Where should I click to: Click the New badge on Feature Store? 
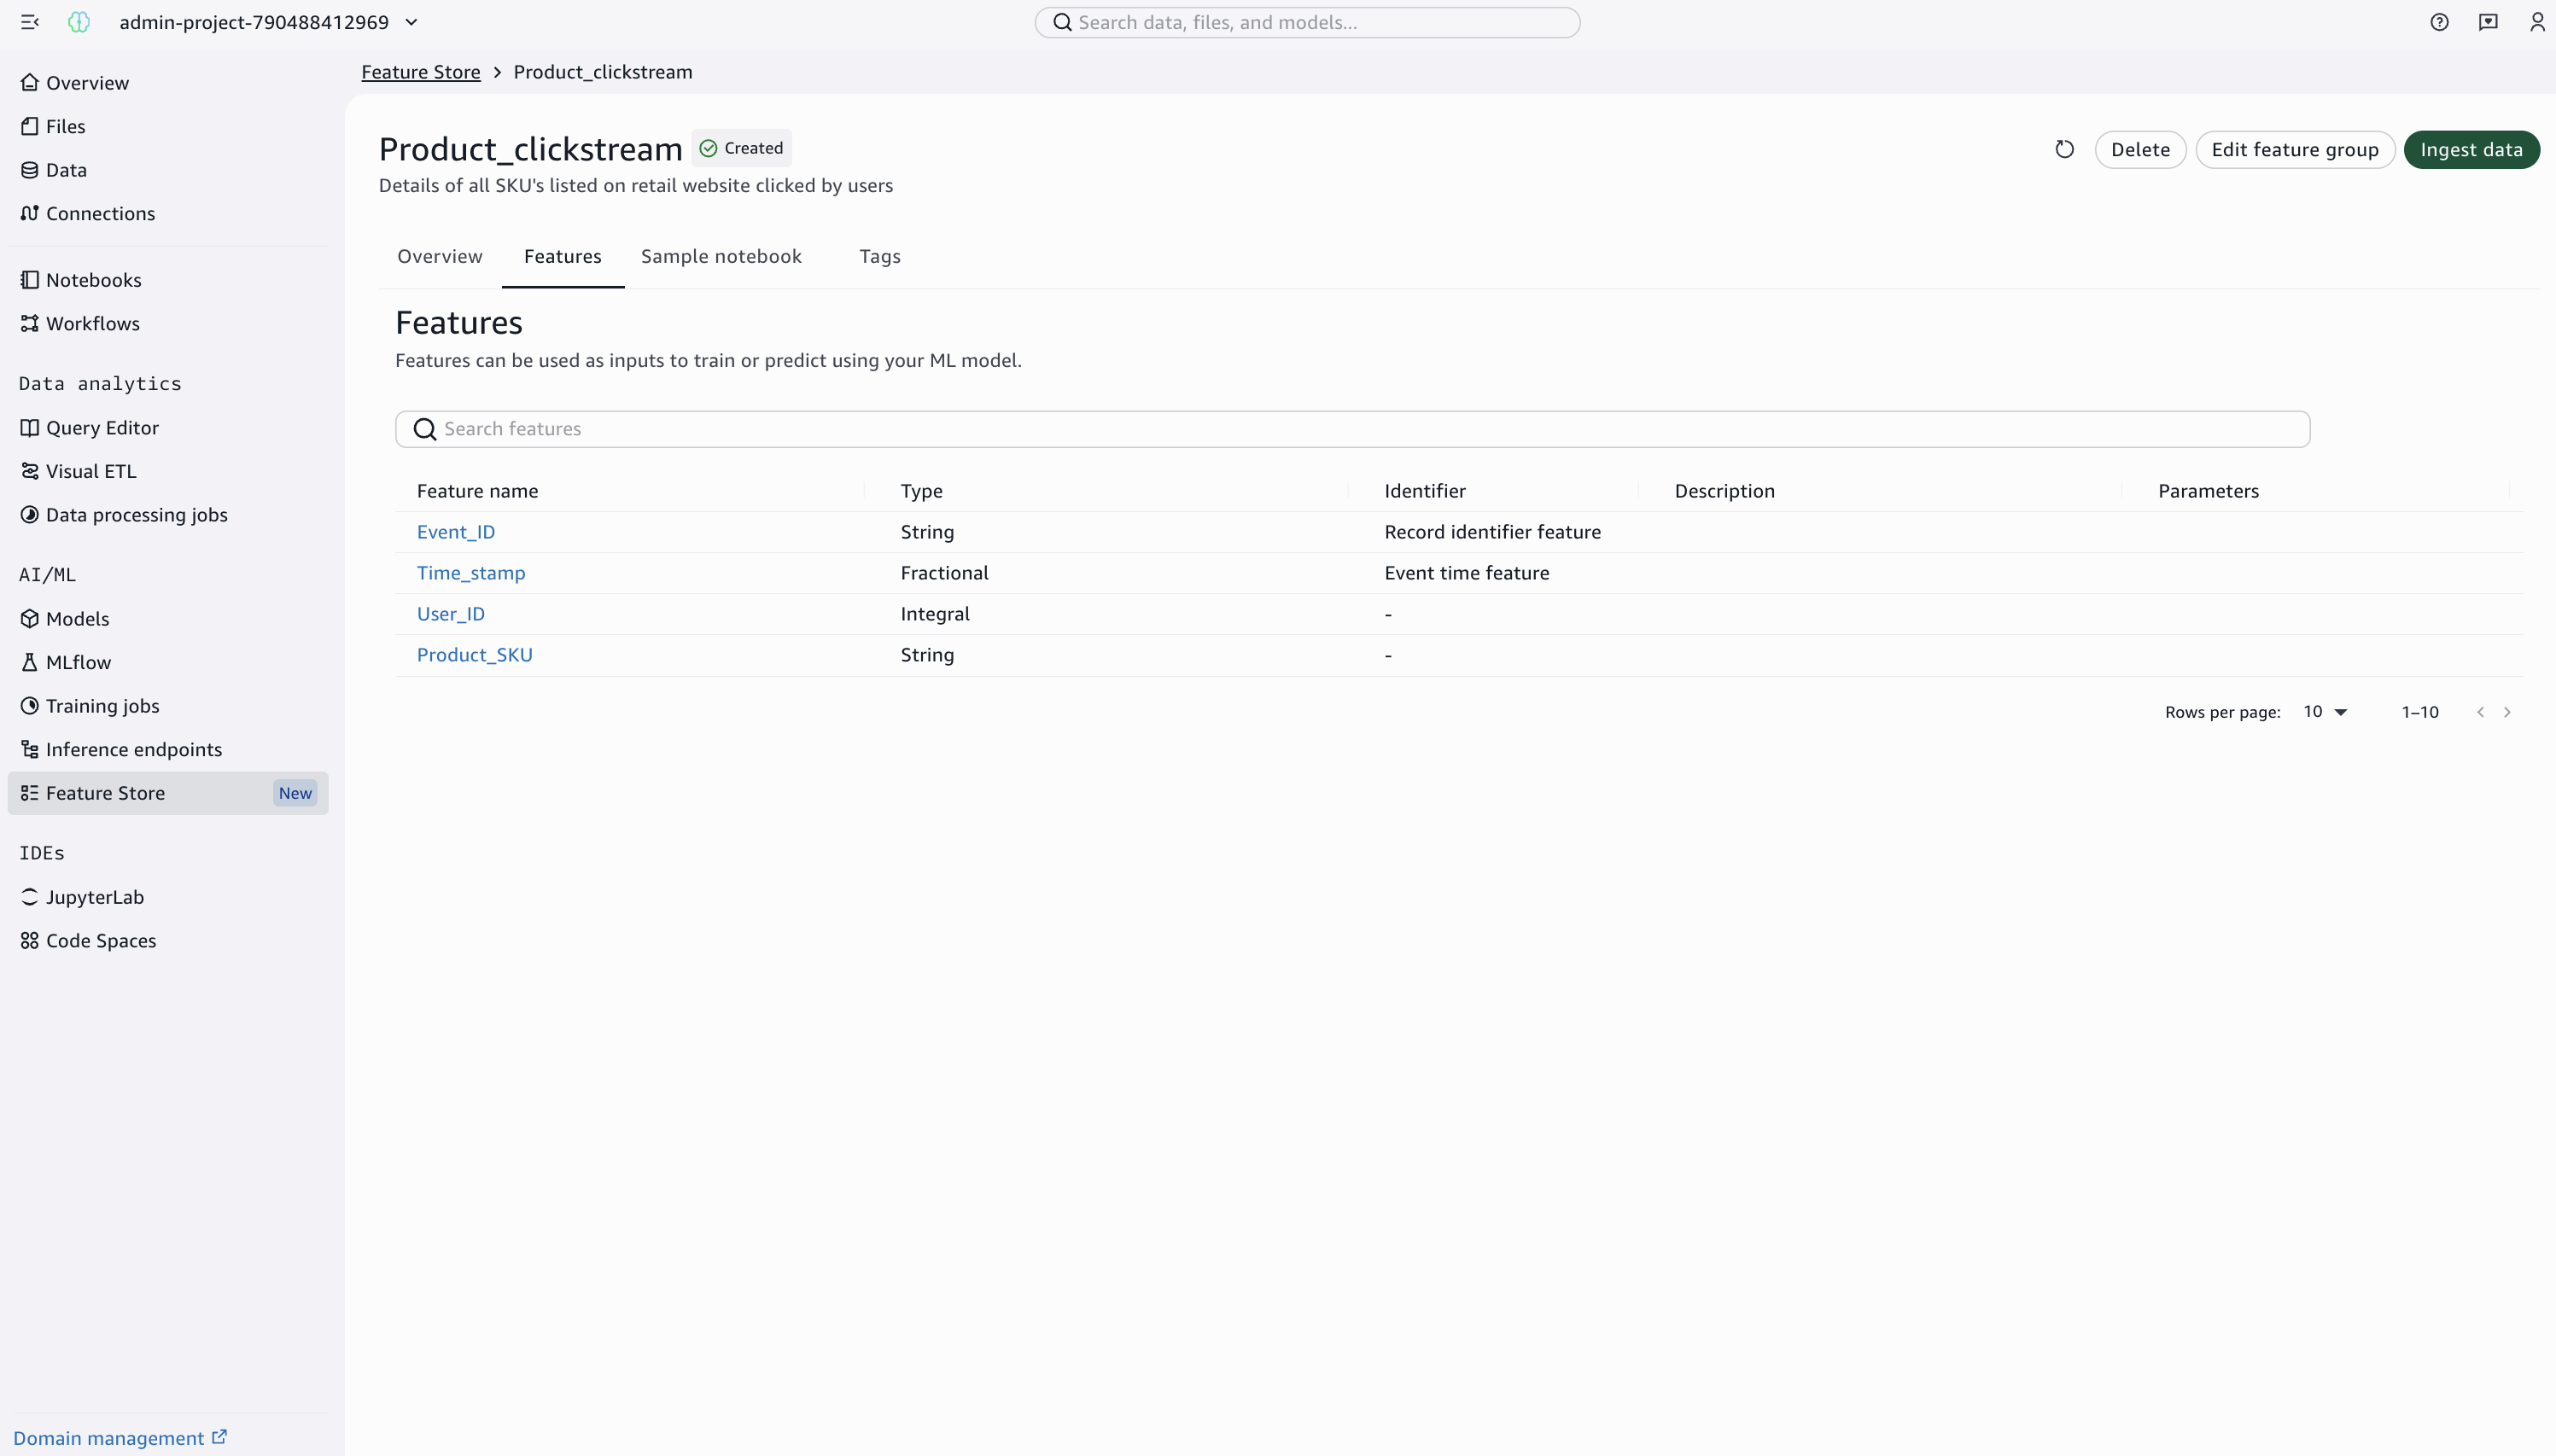click(295, 793)
